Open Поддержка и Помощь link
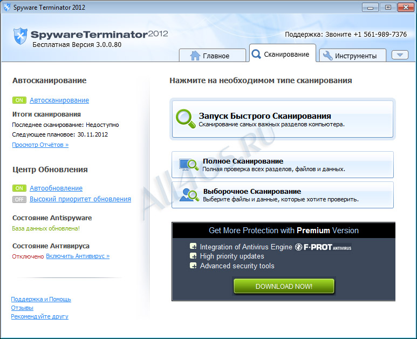Viewport: 417px width, 339px height. (x=41, y=299)
